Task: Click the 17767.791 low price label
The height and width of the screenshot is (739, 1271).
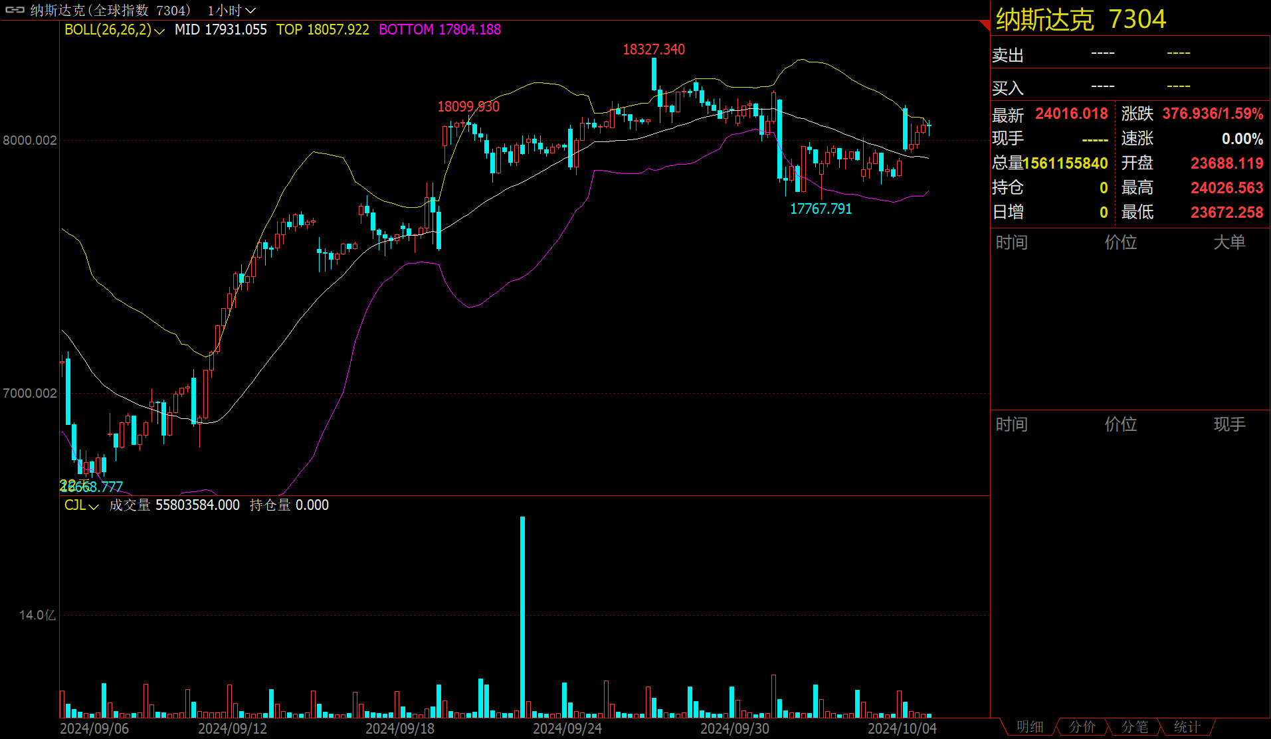Action: [x=821, y=209]
